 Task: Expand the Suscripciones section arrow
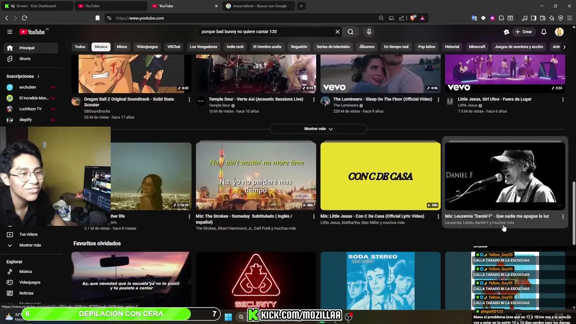(38, 76)
